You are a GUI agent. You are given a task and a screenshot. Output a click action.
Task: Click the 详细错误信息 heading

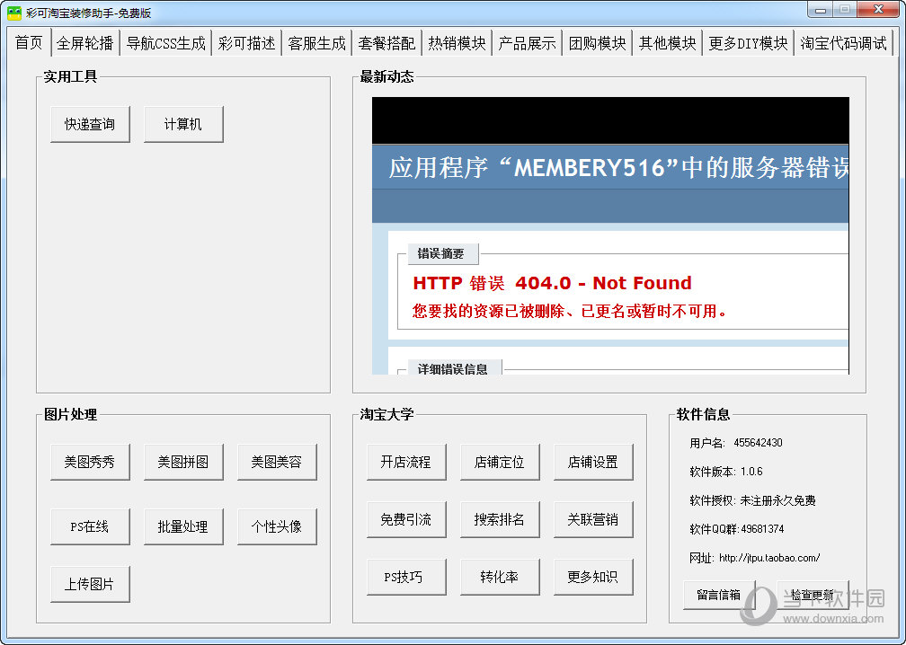(453, 369)
